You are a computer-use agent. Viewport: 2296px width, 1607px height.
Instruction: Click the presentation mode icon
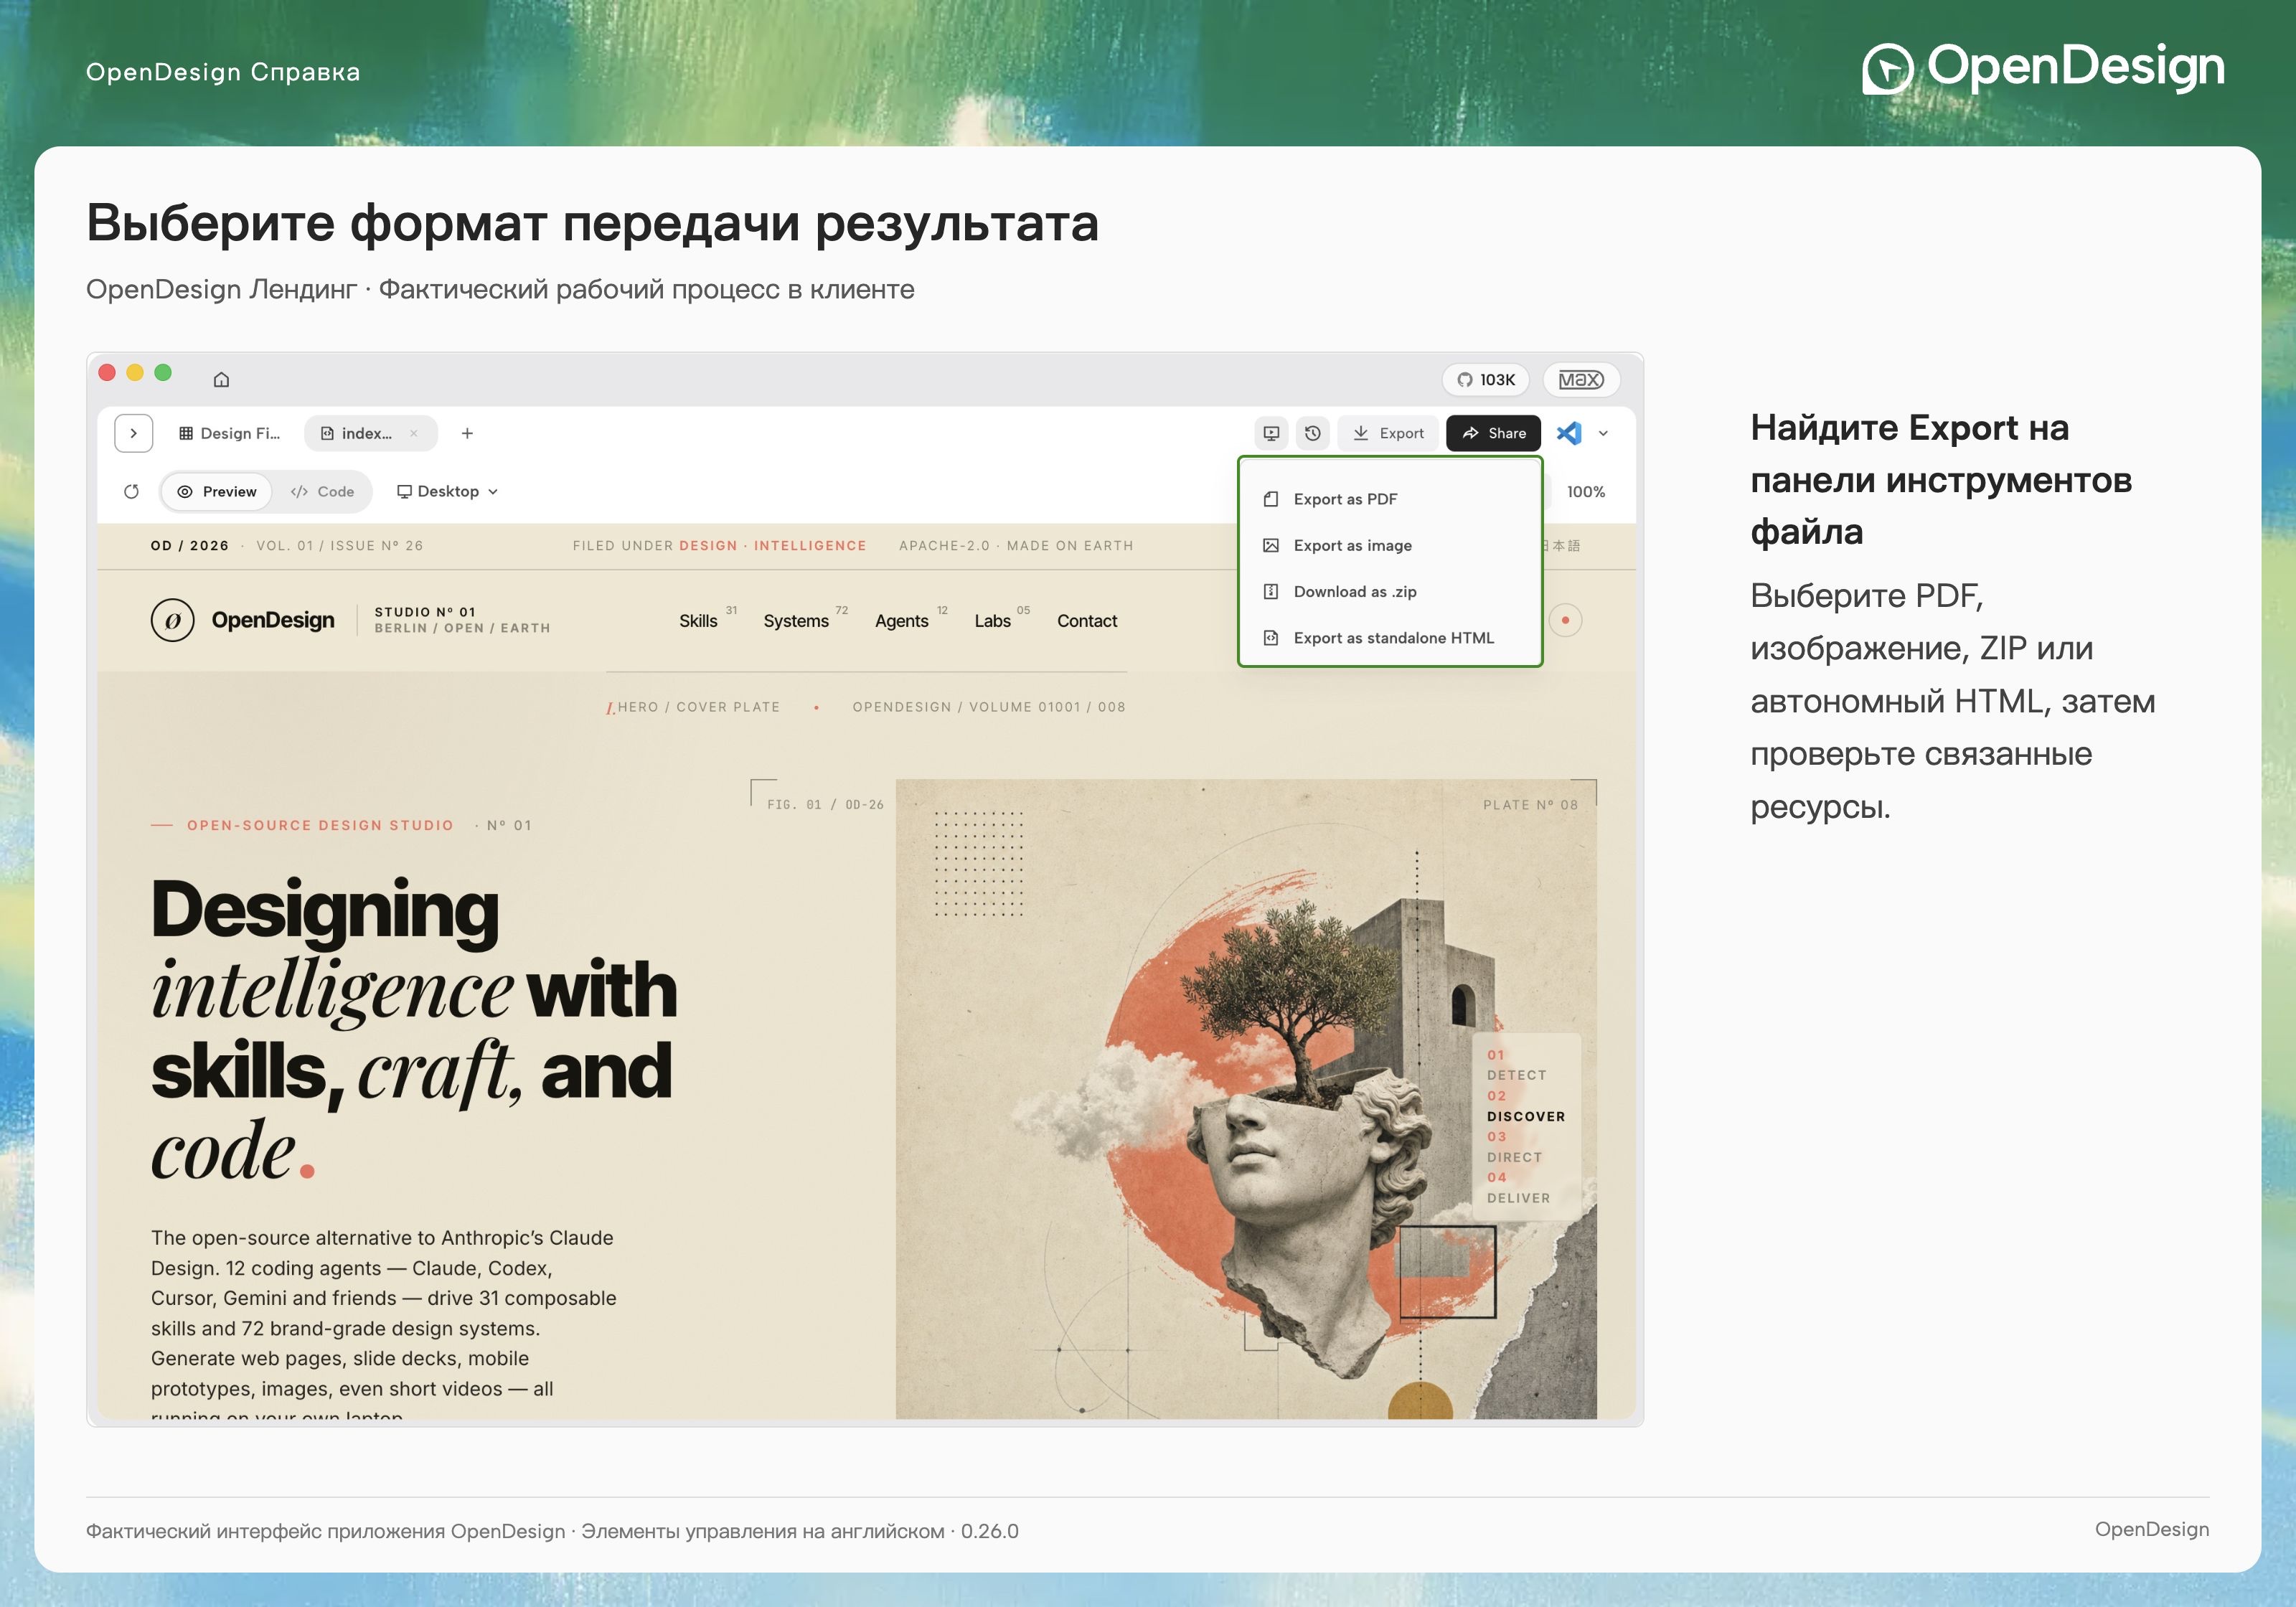pyautogui.click(x=1271, y=433)
